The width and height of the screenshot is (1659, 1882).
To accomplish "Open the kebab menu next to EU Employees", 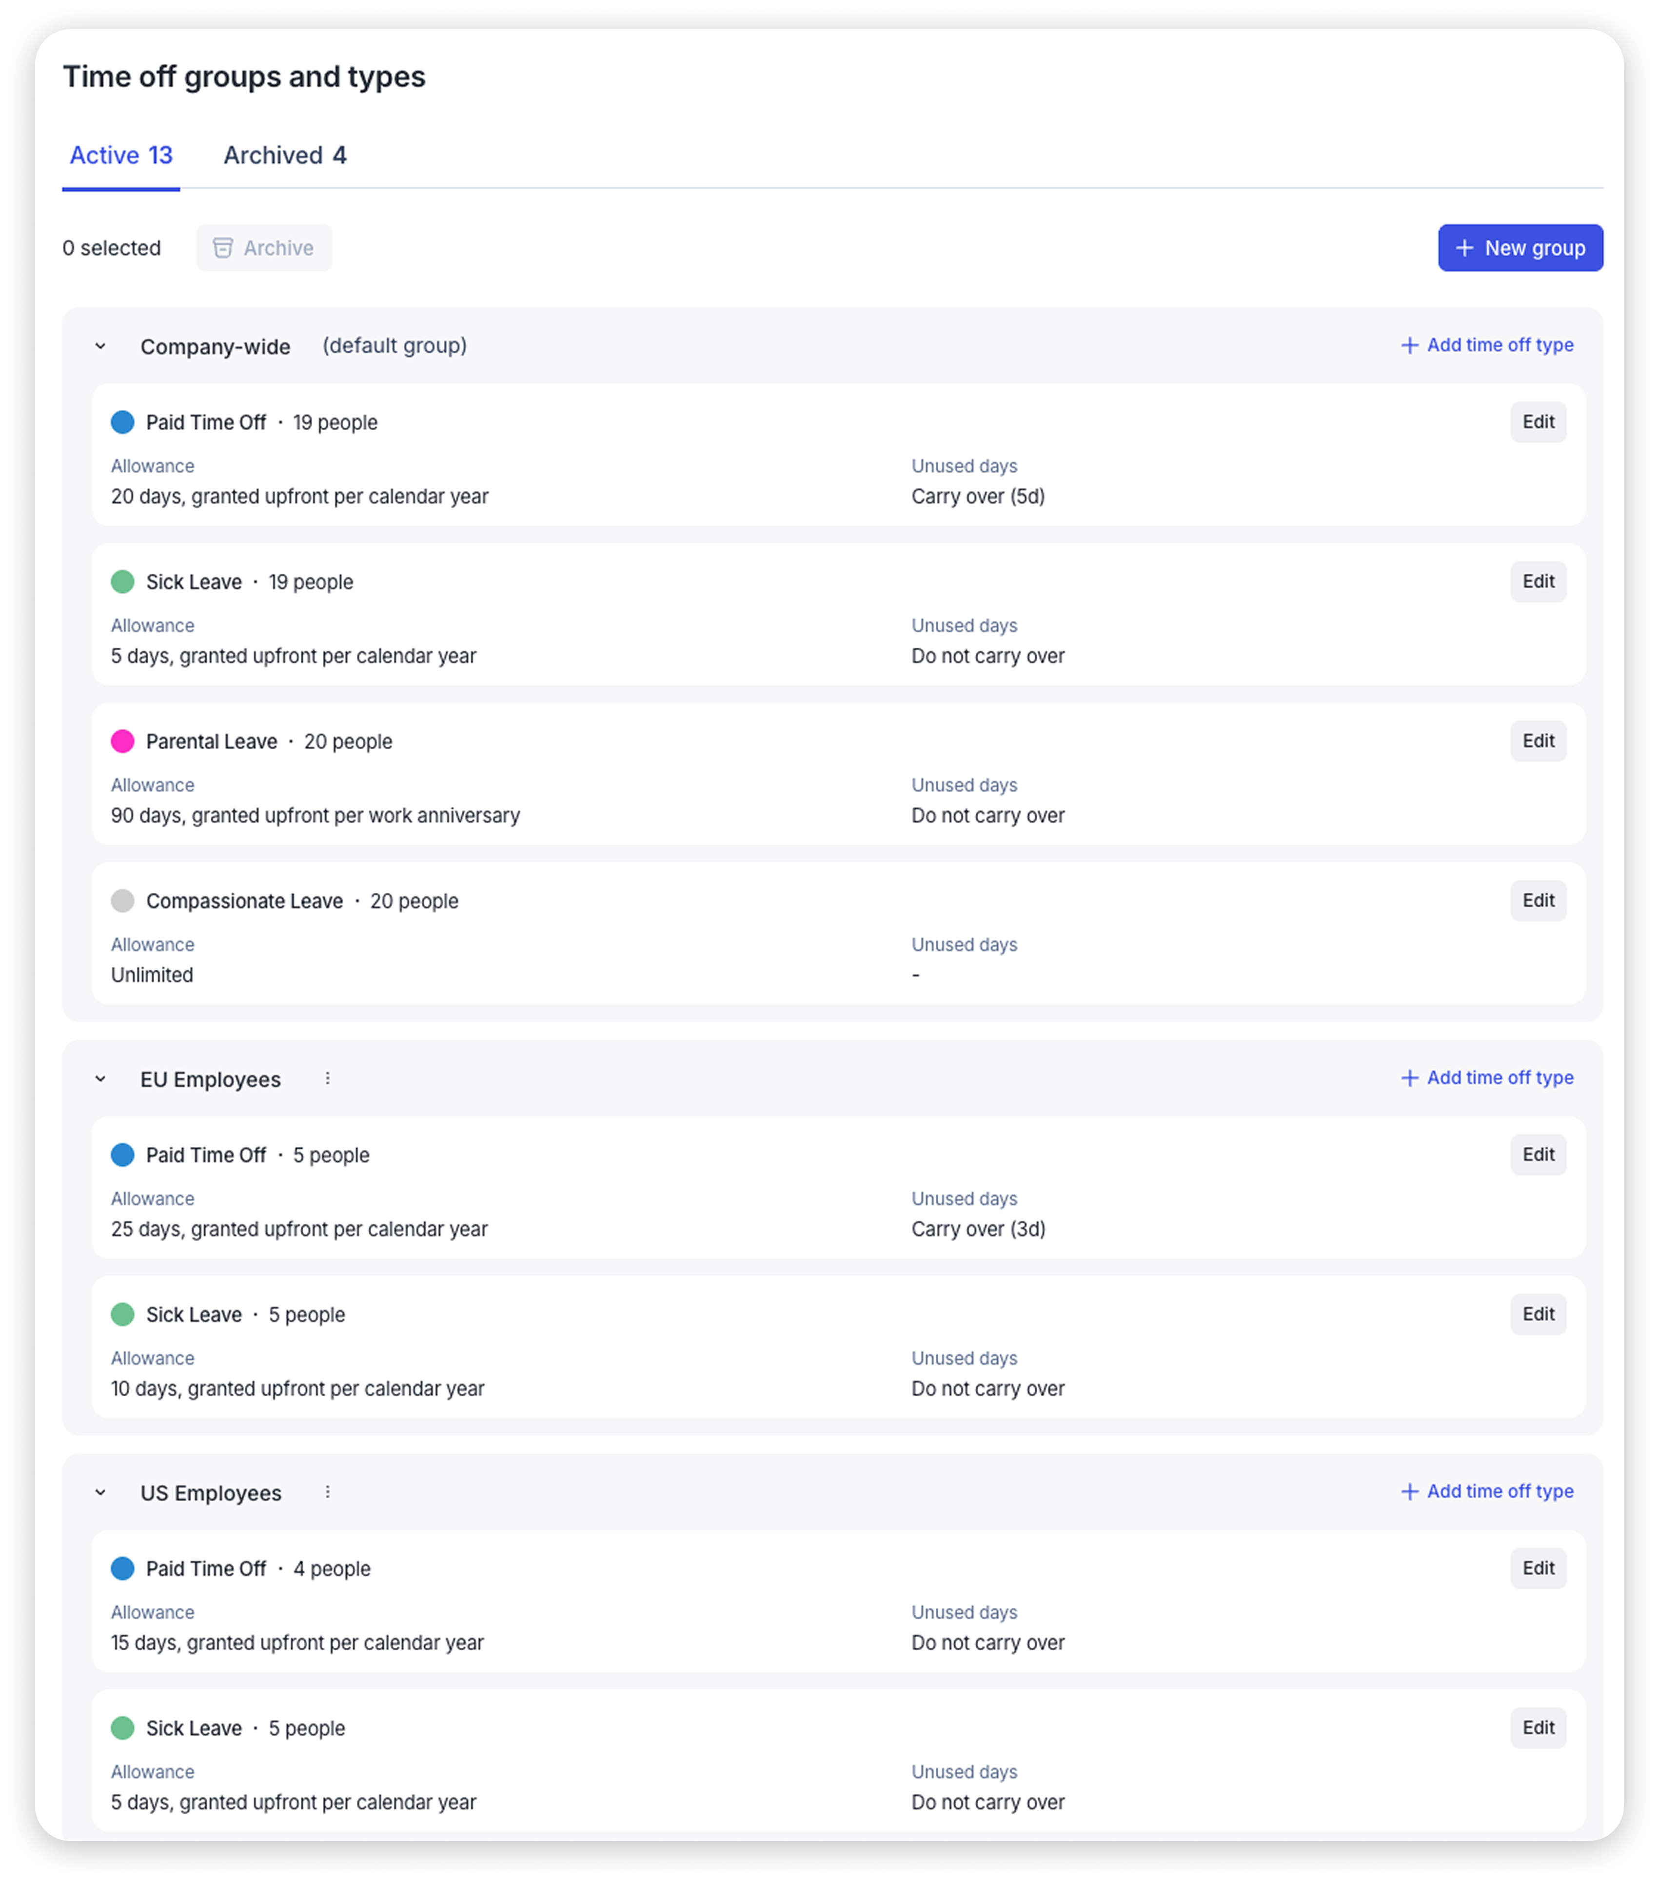I will pos(329,1078).
